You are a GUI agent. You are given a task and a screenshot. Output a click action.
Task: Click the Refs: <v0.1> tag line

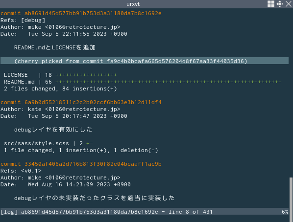21,171
